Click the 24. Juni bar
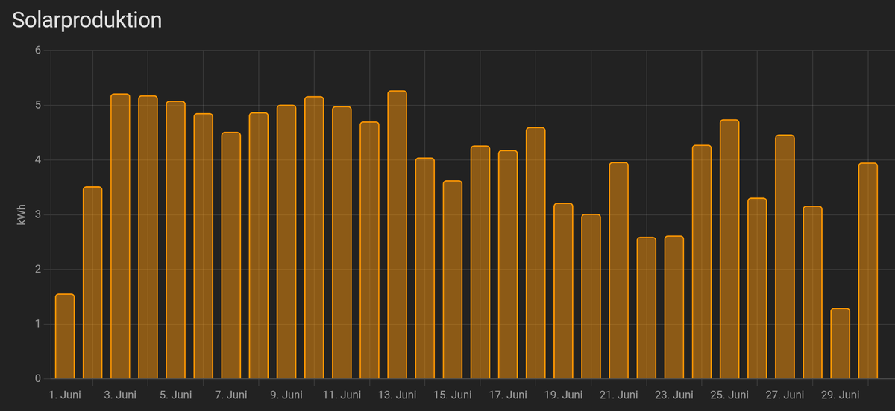 [702, 262]
